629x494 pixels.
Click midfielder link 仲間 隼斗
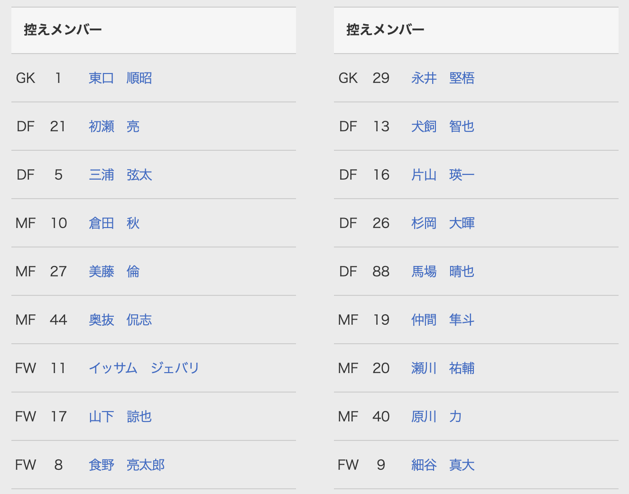pos(443,320)
